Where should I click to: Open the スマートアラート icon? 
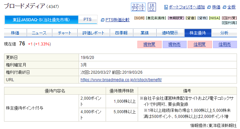coord(138,7)
